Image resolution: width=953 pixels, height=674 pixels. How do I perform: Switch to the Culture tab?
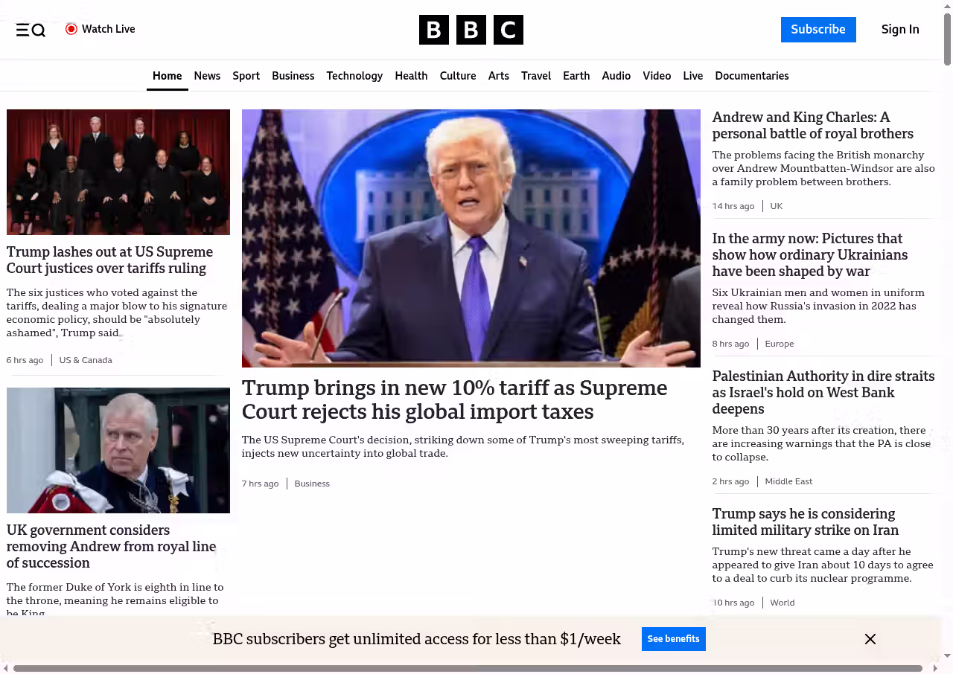point(457,76)
